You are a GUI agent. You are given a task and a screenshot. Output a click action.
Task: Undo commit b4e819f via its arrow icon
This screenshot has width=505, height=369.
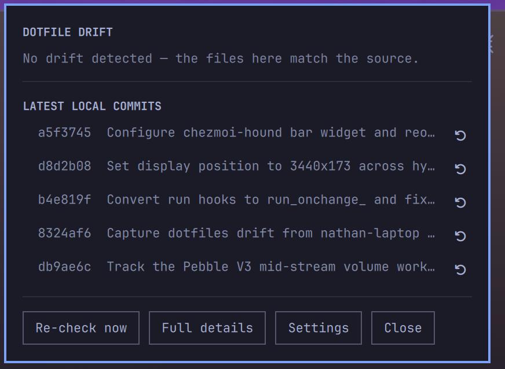pyautogui.click(x=460, y=202)
